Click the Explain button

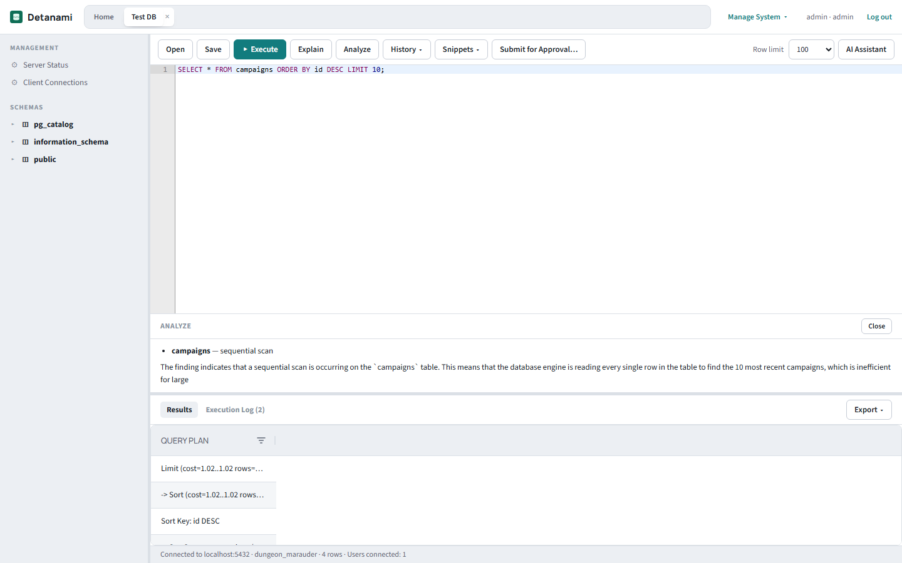coord(311,49)
